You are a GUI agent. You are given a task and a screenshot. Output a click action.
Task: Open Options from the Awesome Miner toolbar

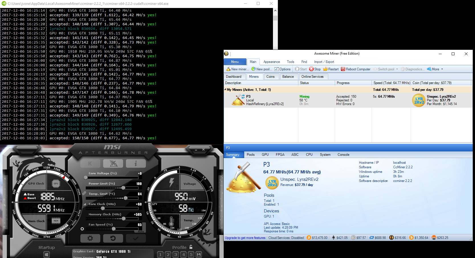[282, 69]
